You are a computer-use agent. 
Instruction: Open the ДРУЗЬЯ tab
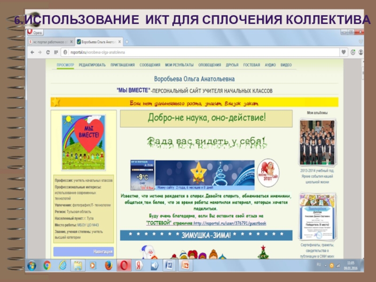[x=232, y=65]
